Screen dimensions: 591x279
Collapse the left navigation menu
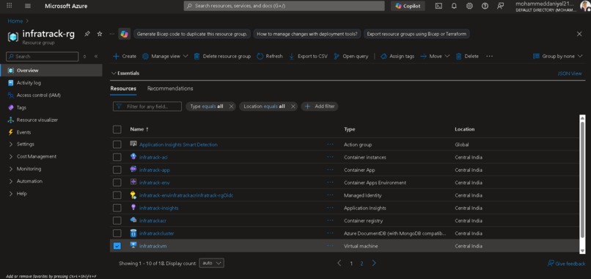pos(96,57)
